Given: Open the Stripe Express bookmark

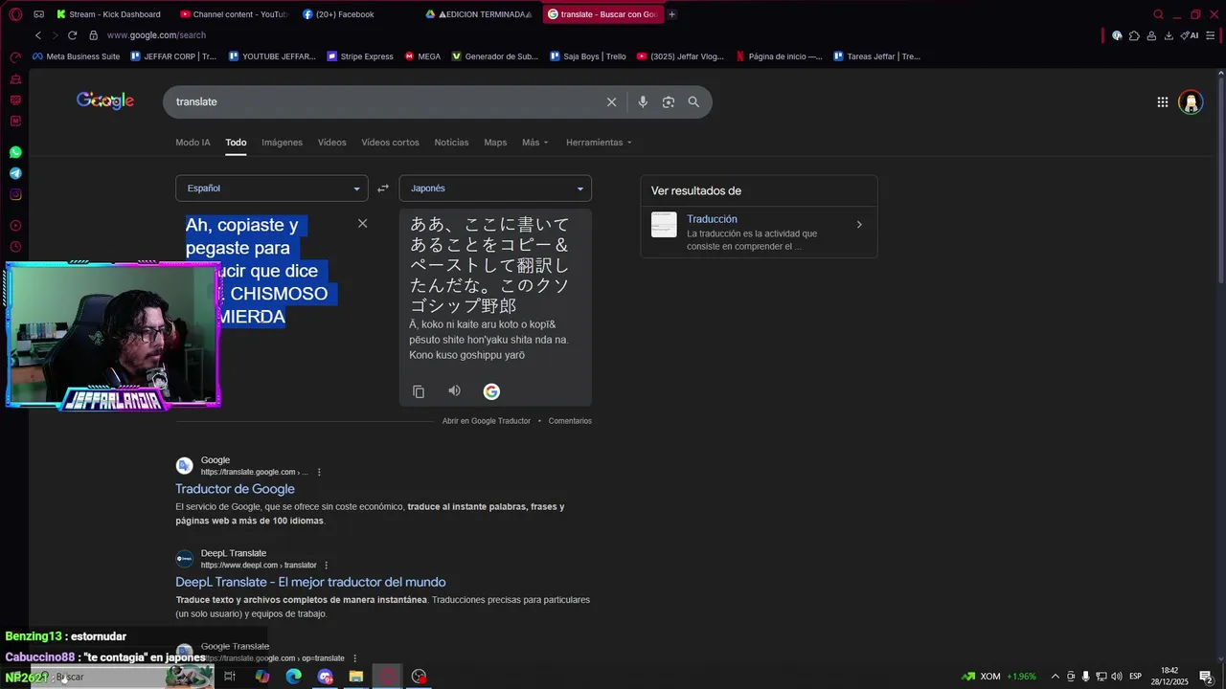Looking at the screenshot, I should (x=360, y=56).
